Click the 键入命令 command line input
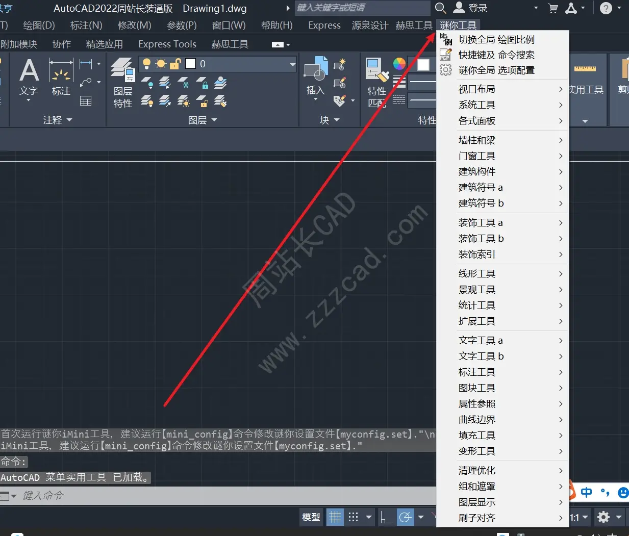This screenshot has width=629, height=536. click(229, 495)
